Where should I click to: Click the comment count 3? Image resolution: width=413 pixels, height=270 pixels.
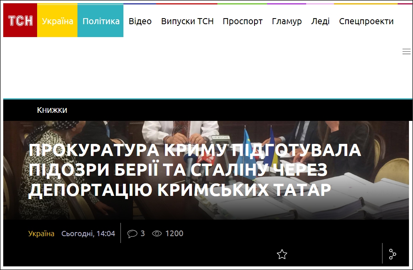coord(143,233)
